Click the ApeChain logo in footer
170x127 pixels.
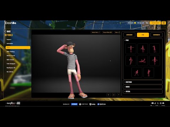tap(74, 104)
